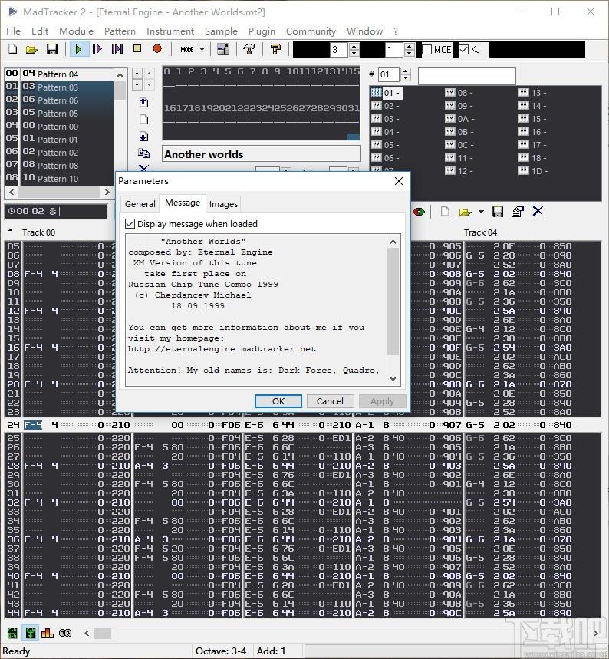609x659 pixels.
Task: Increase the toolbar value showing 3
Action: point(354,46)
